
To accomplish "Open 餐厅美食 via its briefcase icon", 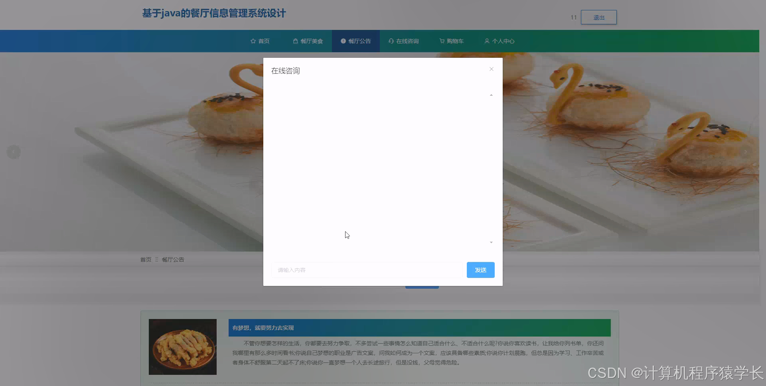I will pyautogui.click(x=295, y=41).
